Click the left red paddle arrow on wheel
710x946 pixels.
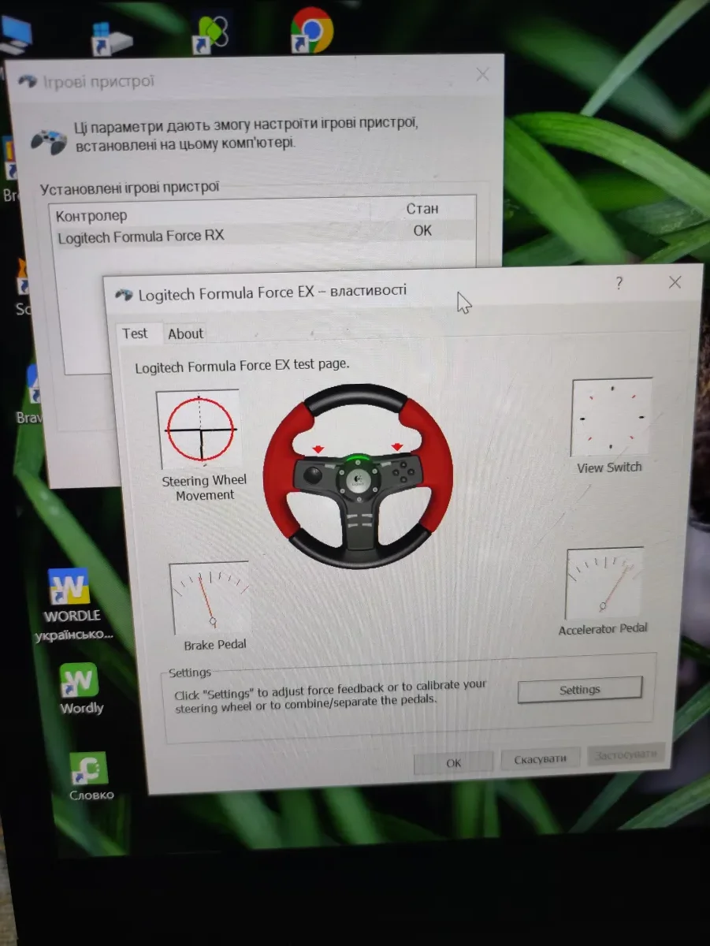(318, 449)
